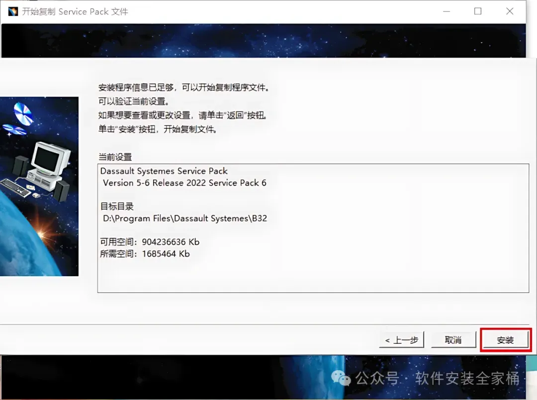Click the 目标目录 label in settings
Image resolution: width=537 pixels, height=400 pixels.
pyautogui.click(x=117, y=206)
